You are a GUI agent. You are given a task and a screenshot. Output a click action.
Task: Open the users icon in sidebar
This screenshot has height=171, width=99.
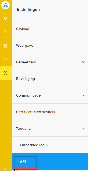point(5,33)
